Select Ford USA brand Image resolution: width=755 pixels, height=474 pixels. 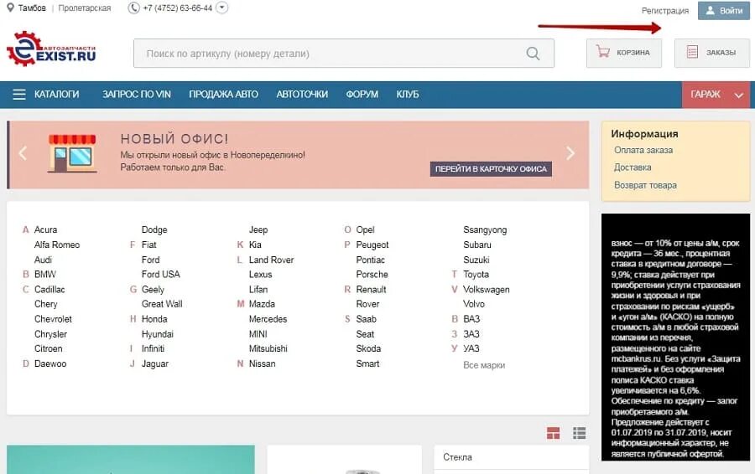(161, 274)
